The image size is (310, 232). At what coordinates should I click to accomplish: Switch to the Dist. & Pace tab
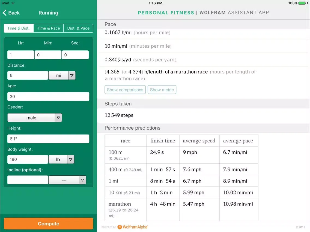[78, 28]
